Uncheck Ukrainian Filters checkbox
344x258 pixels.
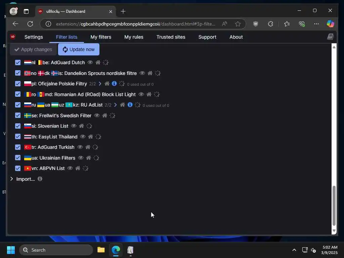[18, 158]
